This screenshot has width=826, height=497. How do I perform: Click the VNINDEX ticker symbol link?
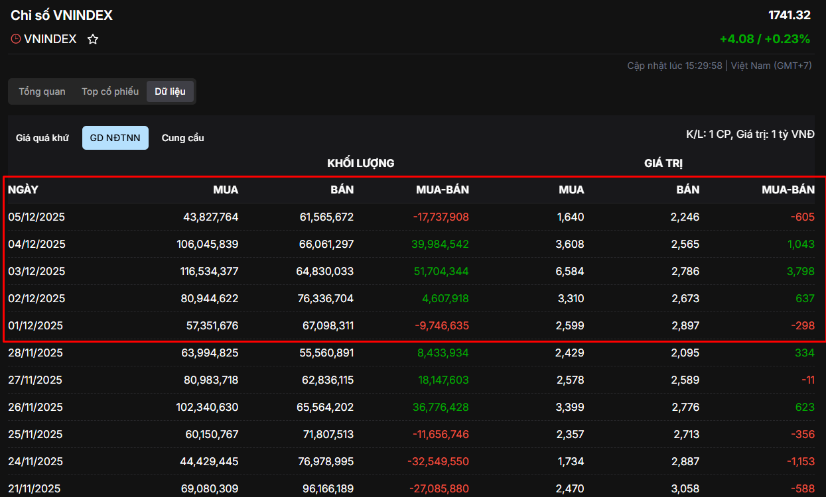tap(50, 39)
